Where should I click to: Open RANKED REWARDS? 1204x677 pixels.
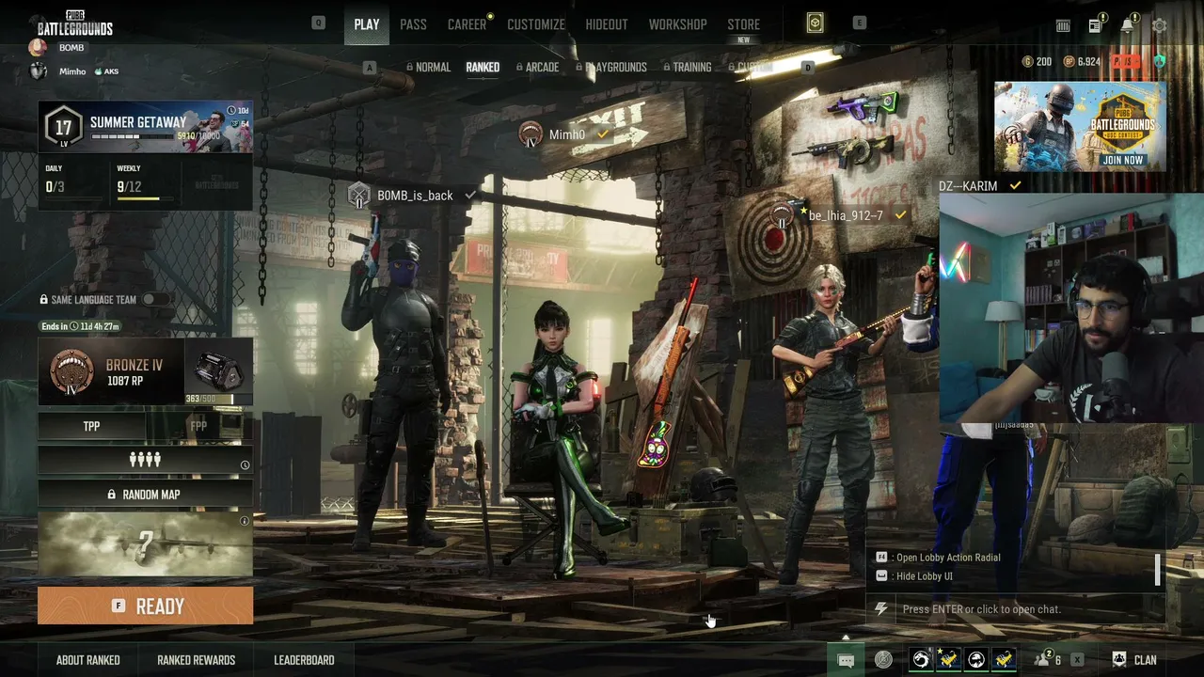(197, 660)
